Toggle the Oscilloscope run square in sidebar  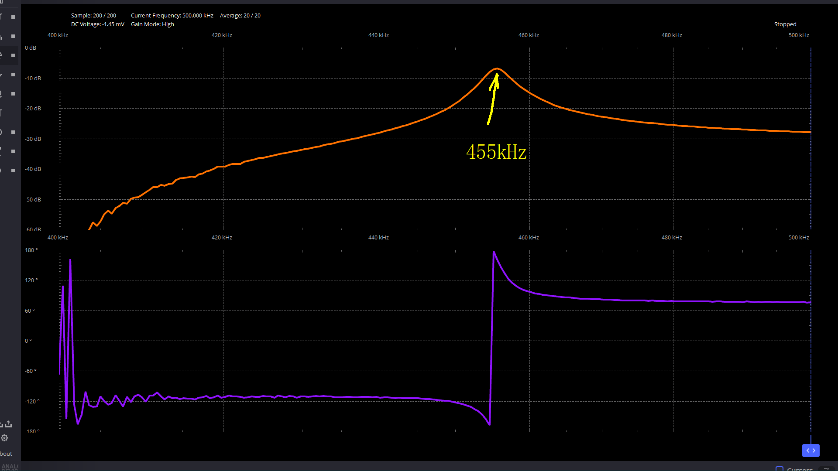coord(13,17)
